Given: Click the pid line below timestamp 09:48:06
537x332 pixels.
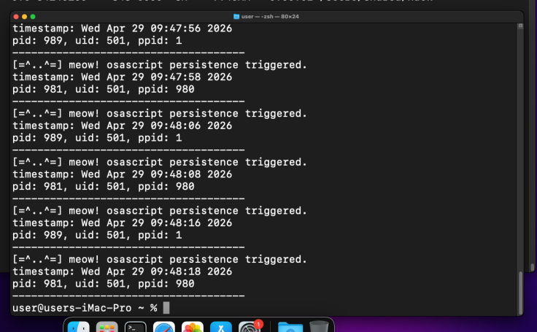Looking at the screenshot, I should point(97,138).
